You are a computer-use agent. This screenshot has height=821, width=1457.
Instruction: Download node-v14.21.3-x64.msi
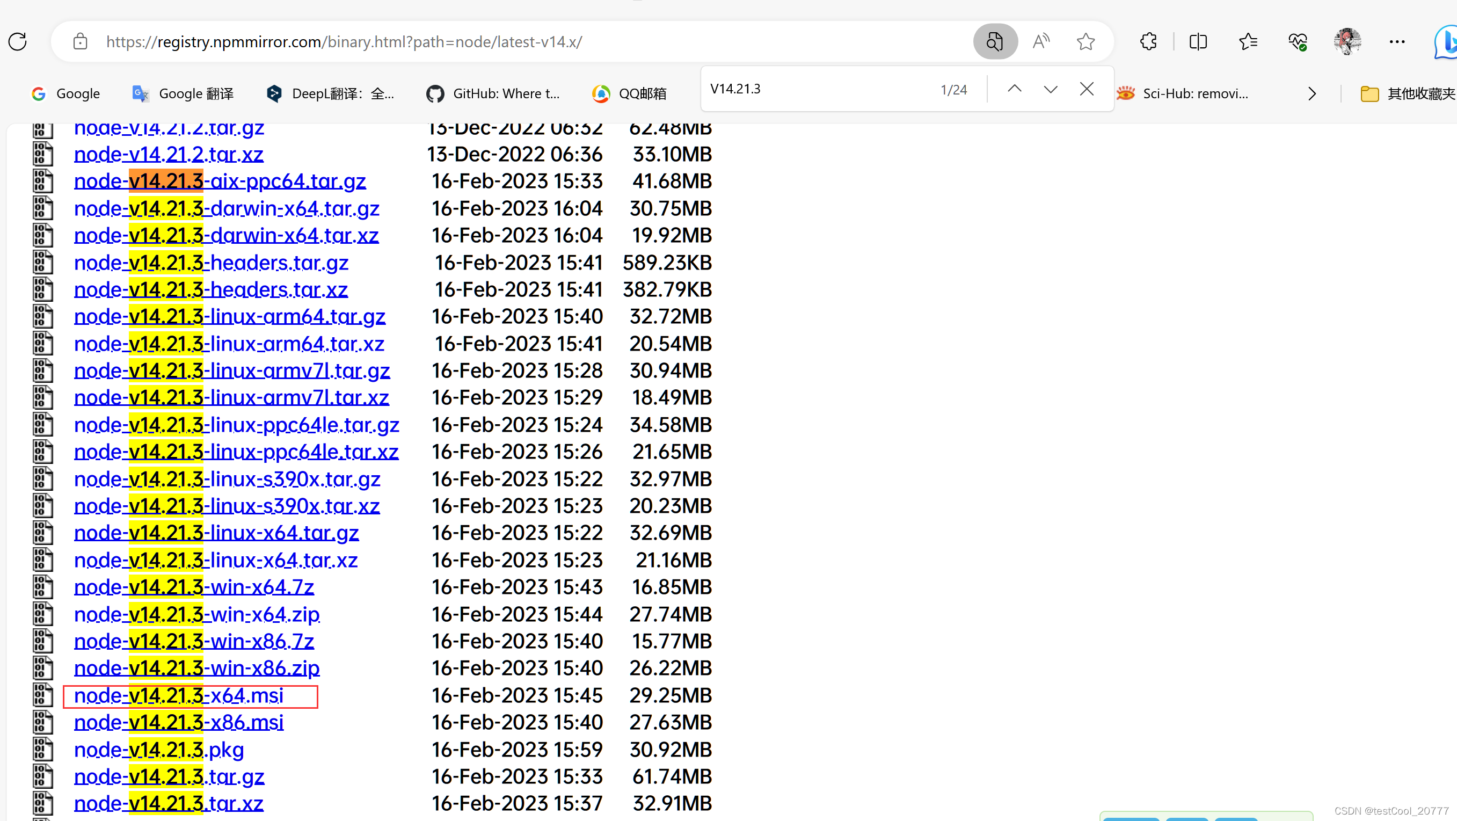179,695
